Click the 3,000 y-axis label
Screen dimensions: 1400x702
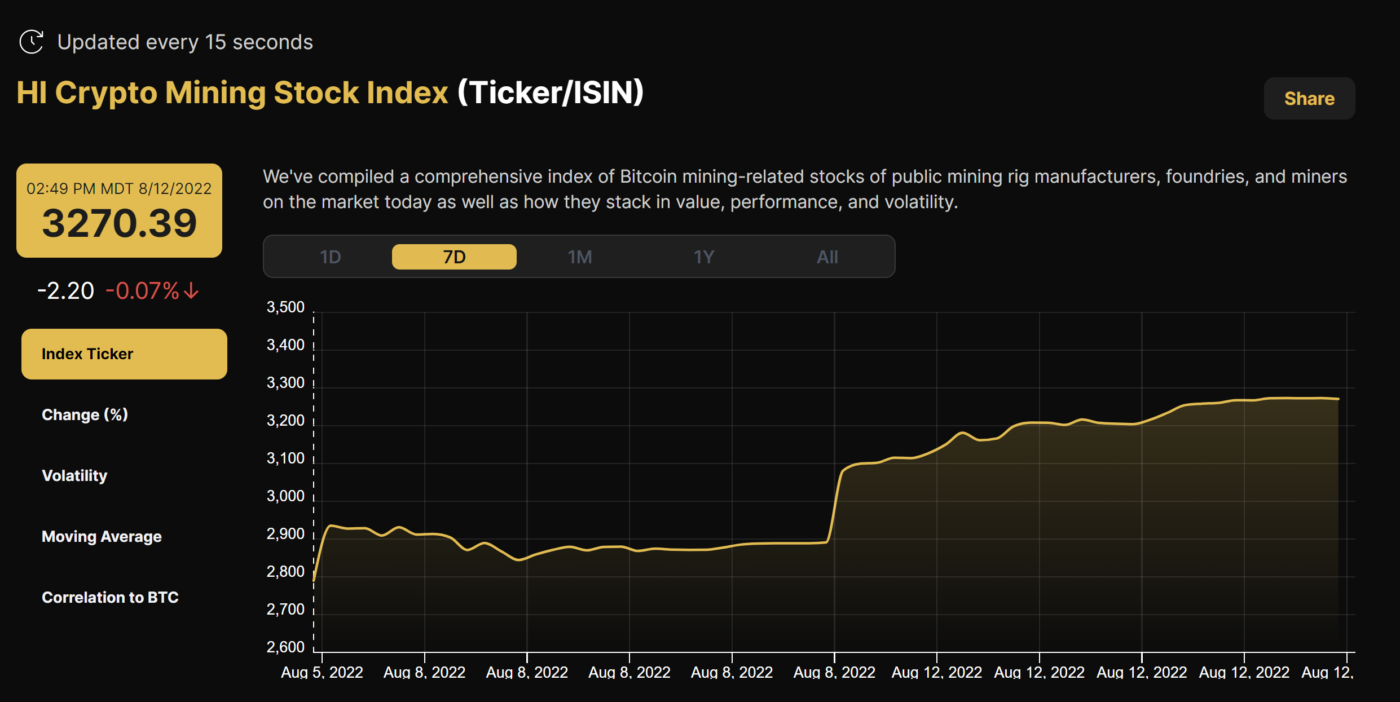click(x=285, y=496)
